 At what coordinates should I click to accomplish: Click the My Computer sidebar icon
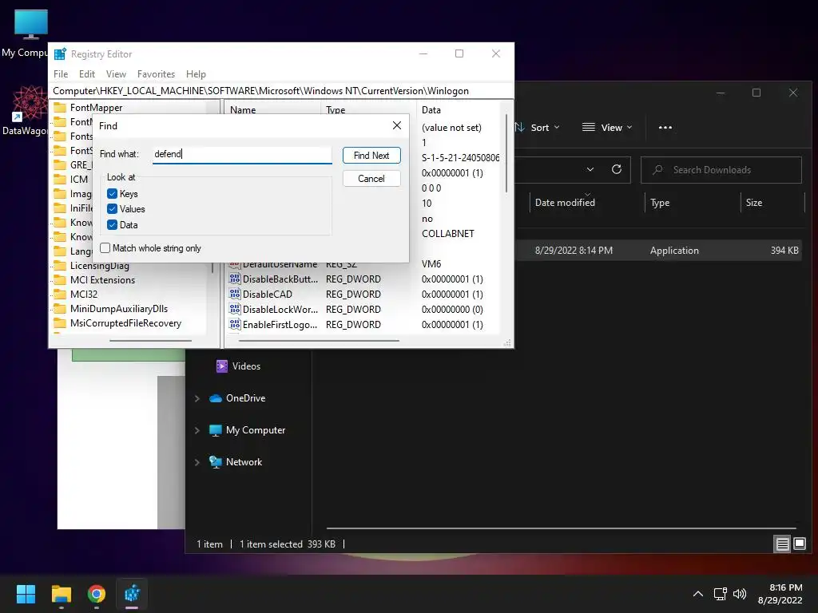pos(216,430)
